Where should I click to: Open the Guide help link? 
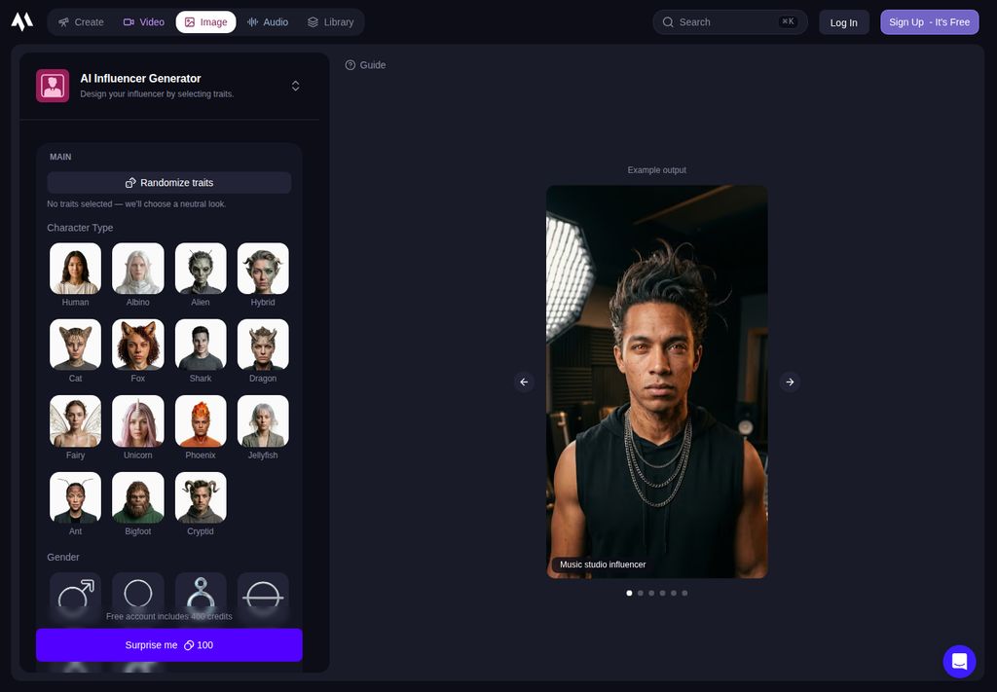(x=366, y=65)
